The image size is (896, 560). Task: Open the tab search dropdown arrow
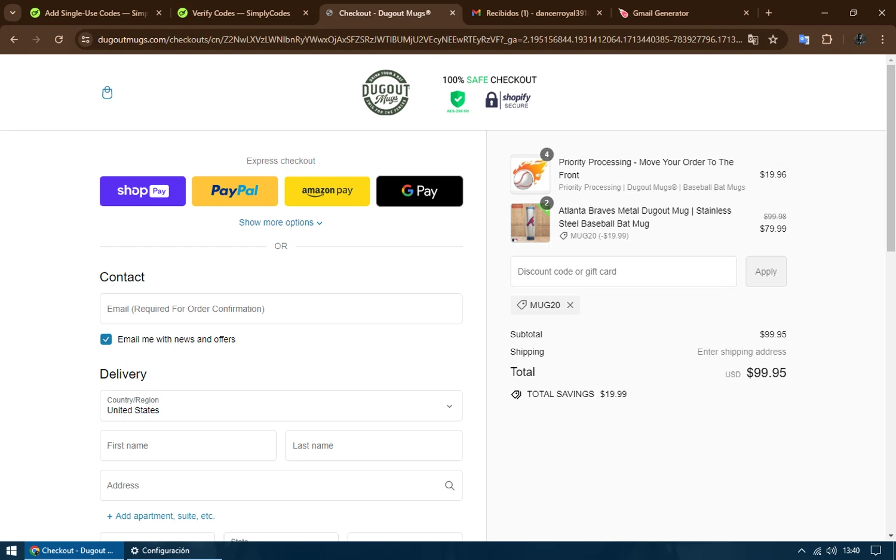[13, 13]
